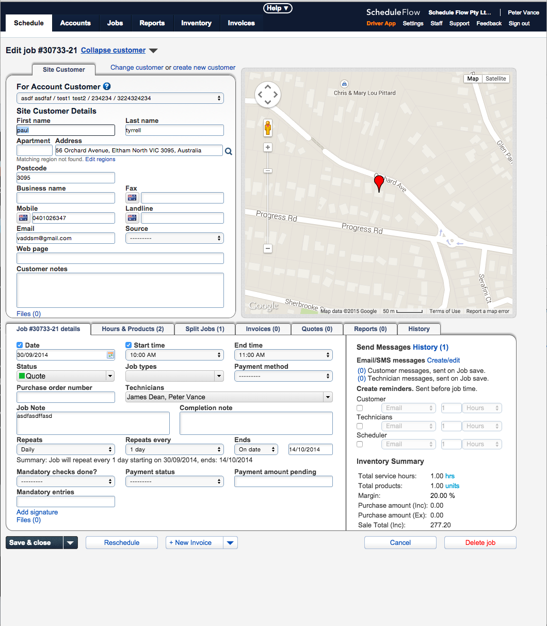Click the Landline country flag icon

pos(132,218)
